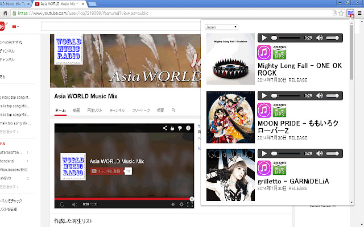Click the watch-later clock icon in the player

tap(173, 204)
